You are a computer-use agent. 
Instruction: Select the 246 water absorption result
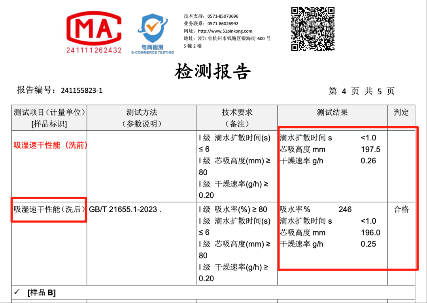pyautogui.click(x=345, y=209)
